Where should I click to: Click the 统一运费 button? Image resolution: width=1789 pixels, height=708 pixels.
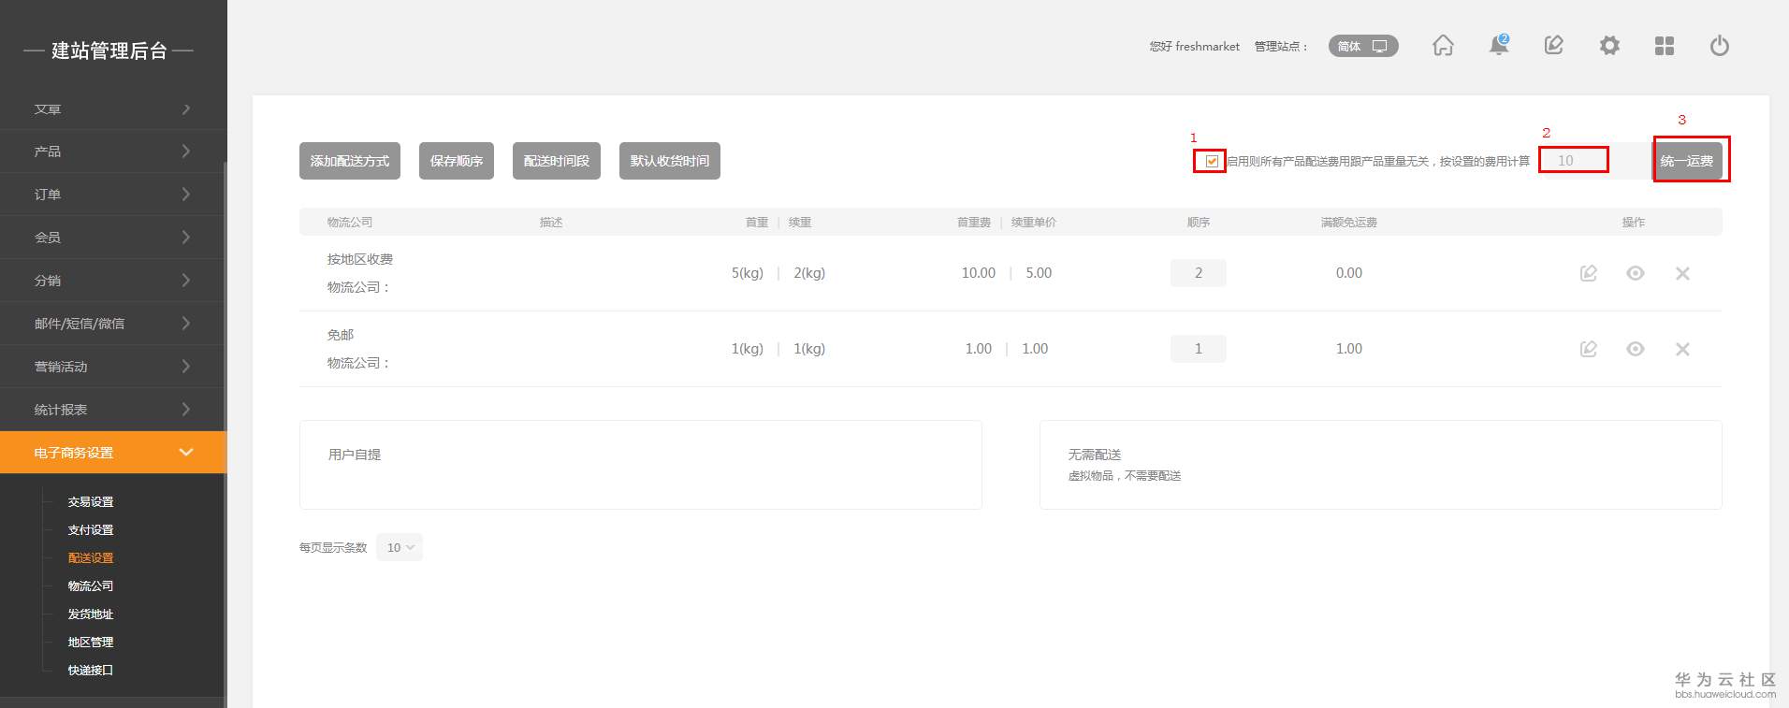tap(1687, 161)
